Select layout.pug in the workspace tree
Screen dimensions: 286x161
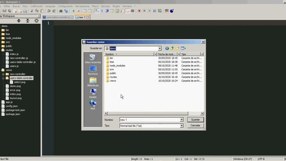(16, 98)
